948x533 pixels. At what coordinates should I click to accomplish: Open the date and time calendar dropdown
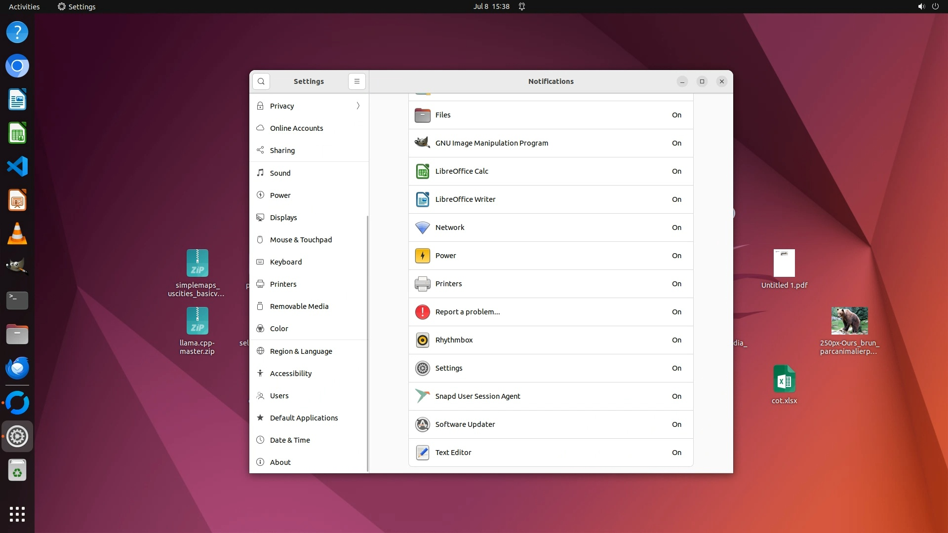(491, 6)
